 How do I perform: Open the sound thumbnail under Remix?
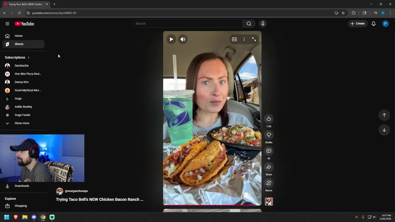pyautogui.click(x=269, y=202)
